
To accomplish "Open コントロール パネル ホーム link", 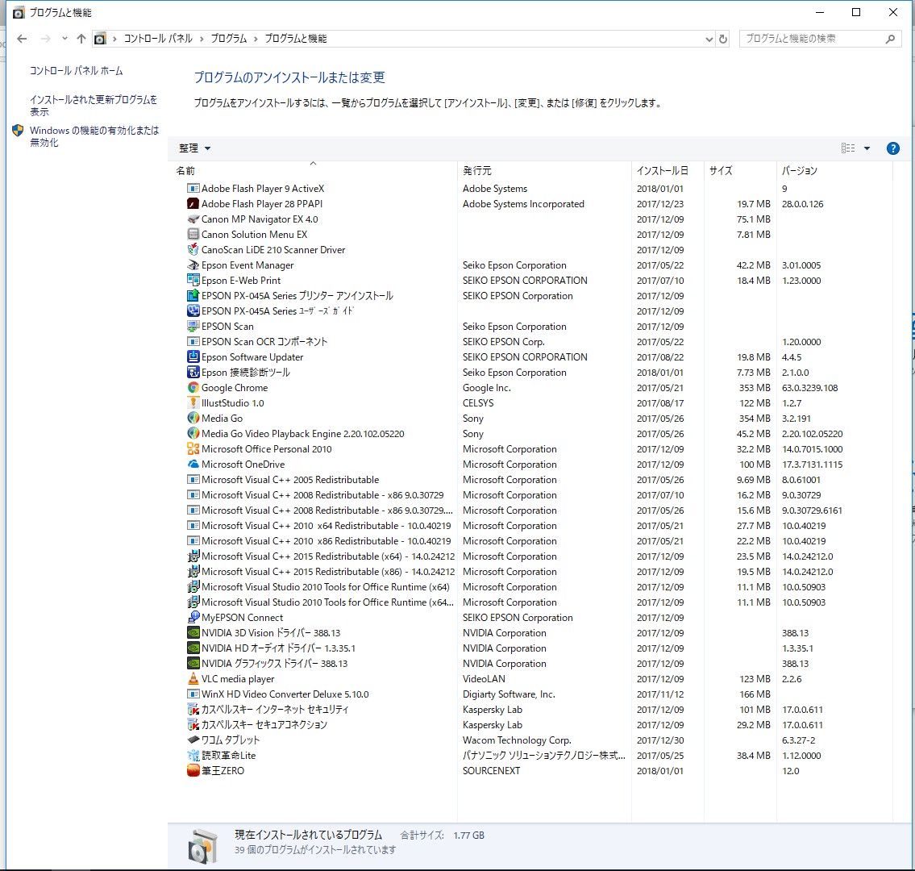I will (77, 71).
